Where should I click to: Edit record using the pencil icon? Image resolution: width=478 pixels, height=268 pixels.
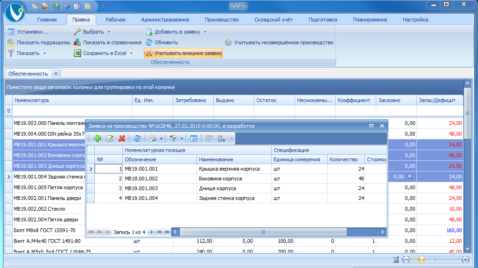coord(110,138)
